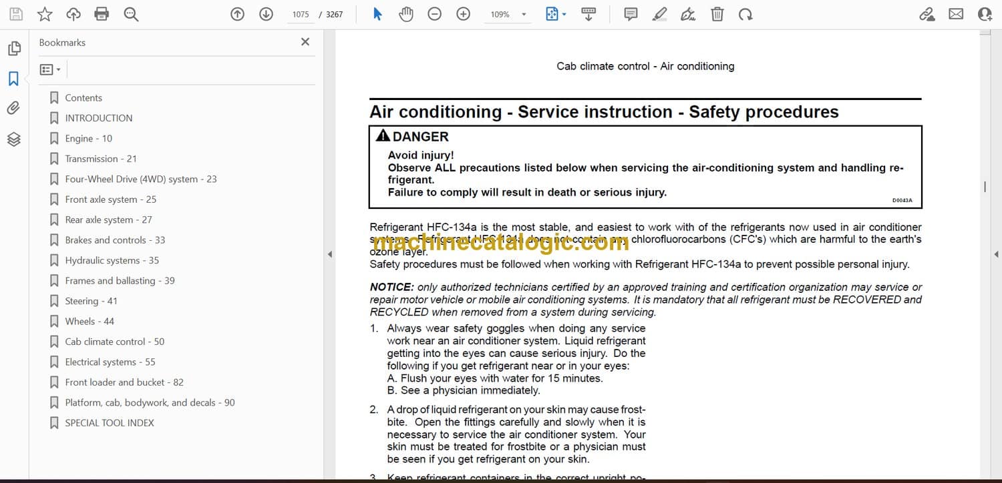Select Cab climate control - 50 bookmark
The height and width of the screenshot is (483, 1002).
[115, 342]
